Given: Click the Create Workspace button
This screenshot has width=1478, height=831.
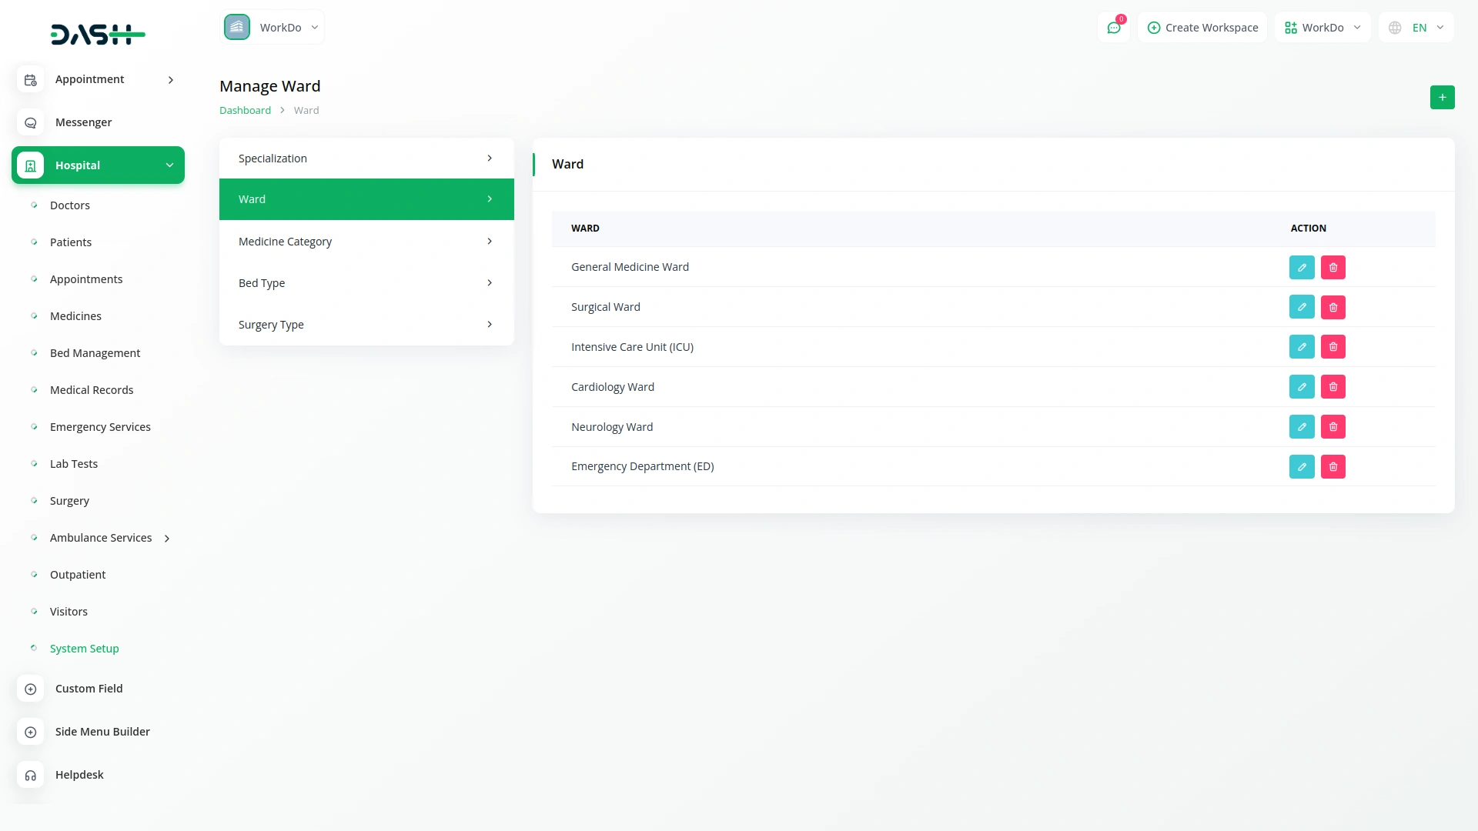Looking at the screenshot, I should point(1202,28).
